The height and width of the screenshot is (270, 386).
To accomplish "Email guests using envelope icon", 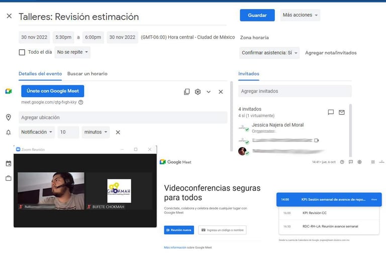I will pyautogui.click(x=342, y=112).
